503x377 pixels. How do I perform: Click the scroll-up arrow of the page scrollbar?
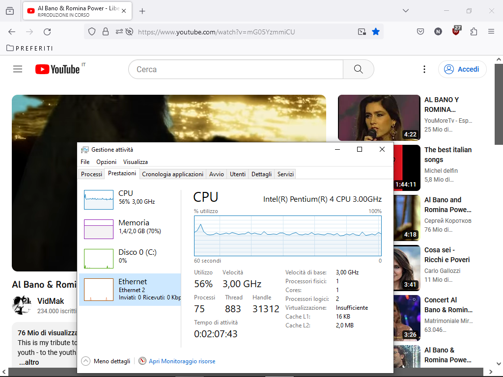pos(499,59)
